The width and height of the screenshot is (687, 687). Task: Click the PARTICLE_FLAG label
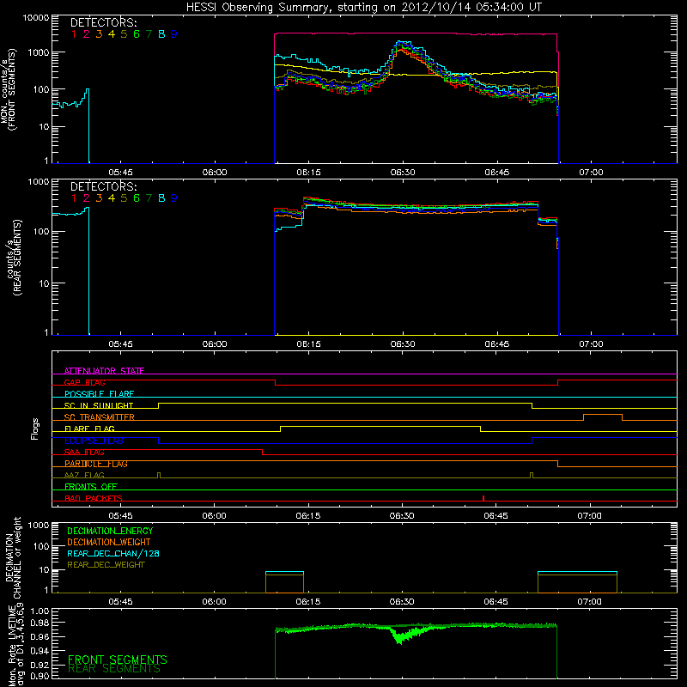click(96, 464)
